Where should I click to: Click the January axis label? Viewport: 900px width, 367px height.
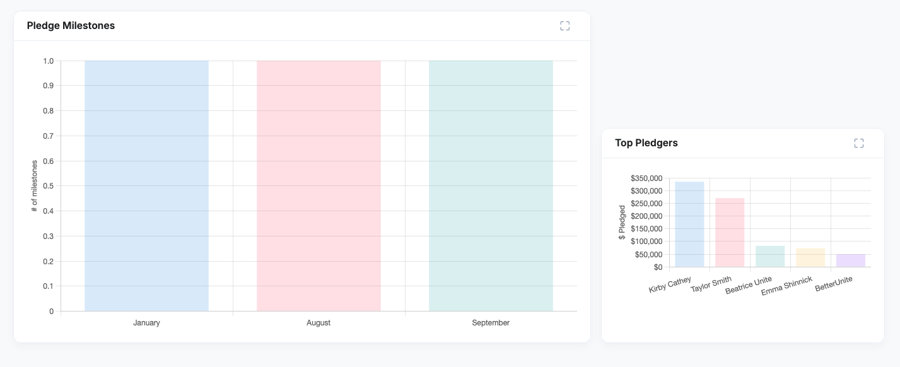[x=146, y=323]
